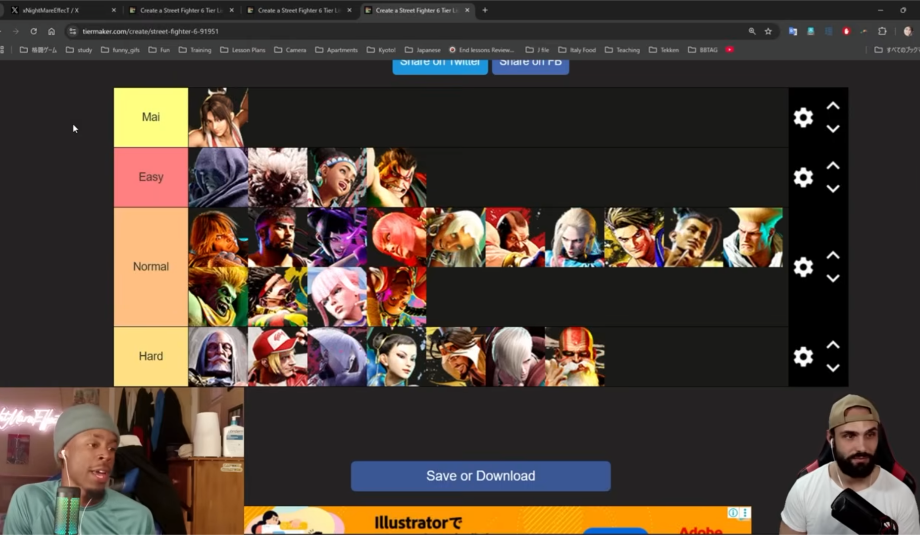Viewport: 920px width, 535px height.
Task: Open the Training bookmarks folder
Action: (195, 50)
